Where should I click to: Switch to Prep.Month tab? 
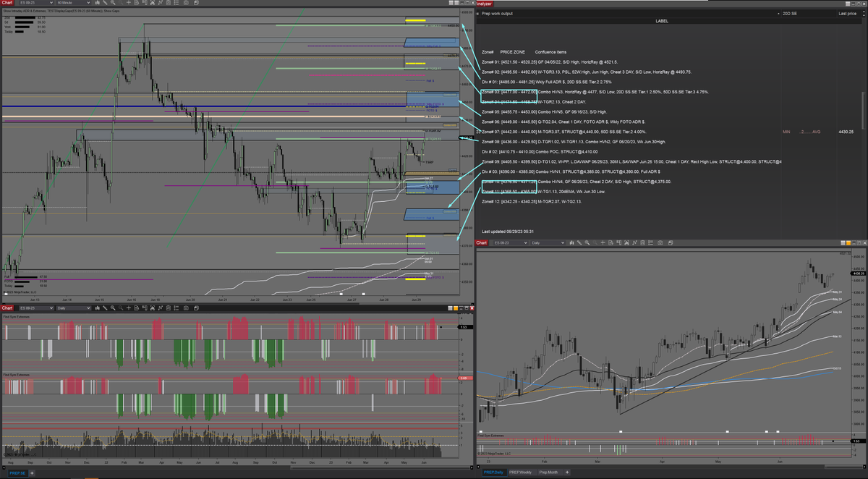pyautogui.click(x=549, y=472)
